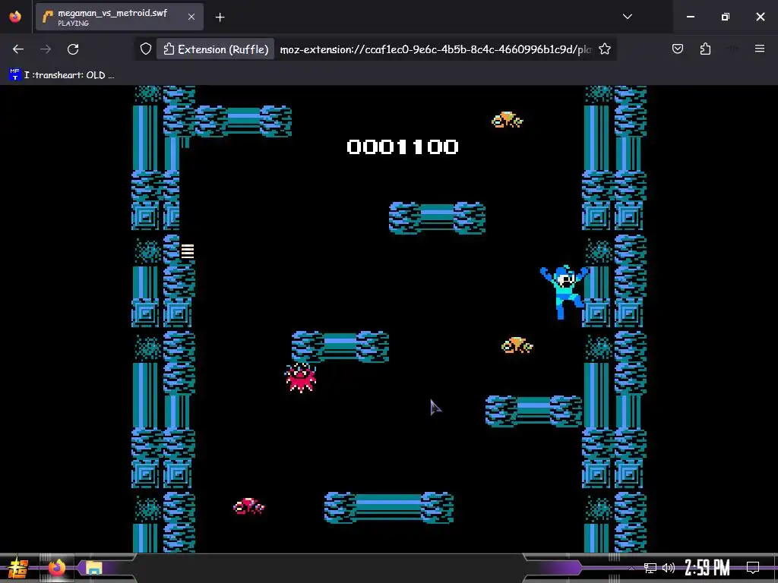Image resolution: width=778 pixels, height=583 pixels.
Task: Open the tracking protection shield icon
Action: tap(145, 49)
